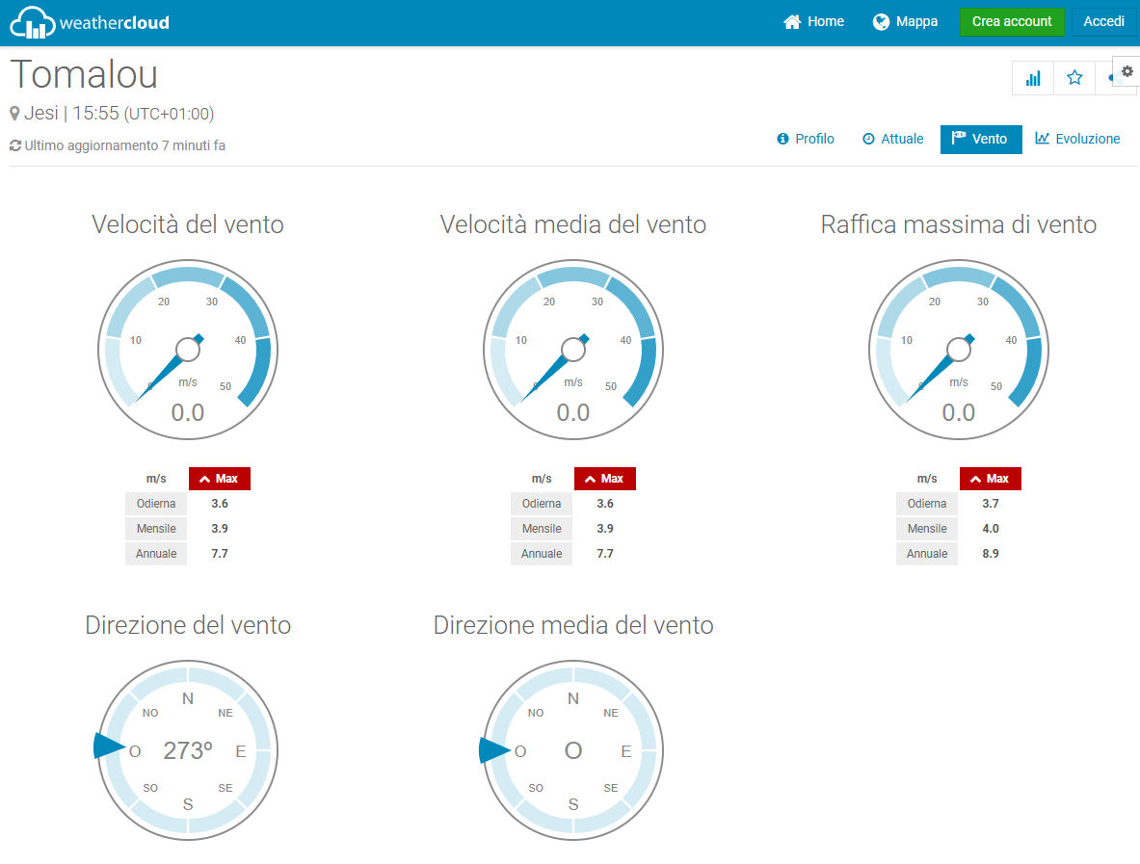Click the location pin next to Jesi
1140x864 pixels.
point(14,114)
